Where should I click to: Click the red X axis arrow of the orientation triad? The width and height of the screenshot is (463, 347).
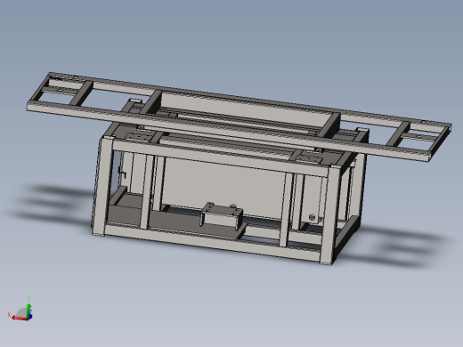pyautogui.click(x=20, y=319)
